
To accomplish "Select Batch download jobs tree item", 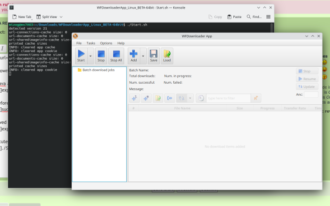I will [96, 70].
